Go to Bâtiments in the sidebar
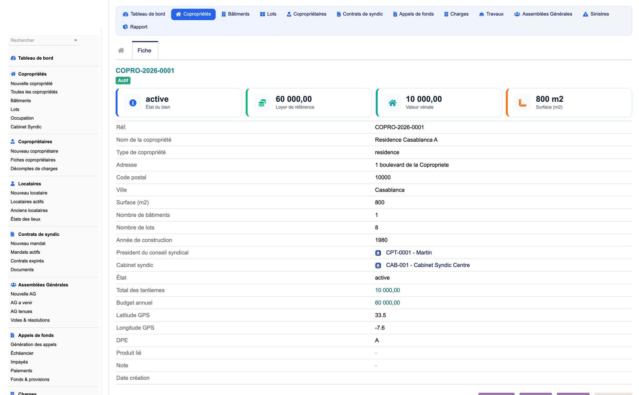This screenshot has height=395, width=639. [x=21, y=101]
